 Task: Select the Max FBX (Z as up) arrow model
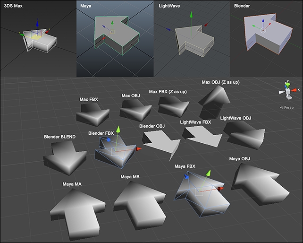(173, 106)
